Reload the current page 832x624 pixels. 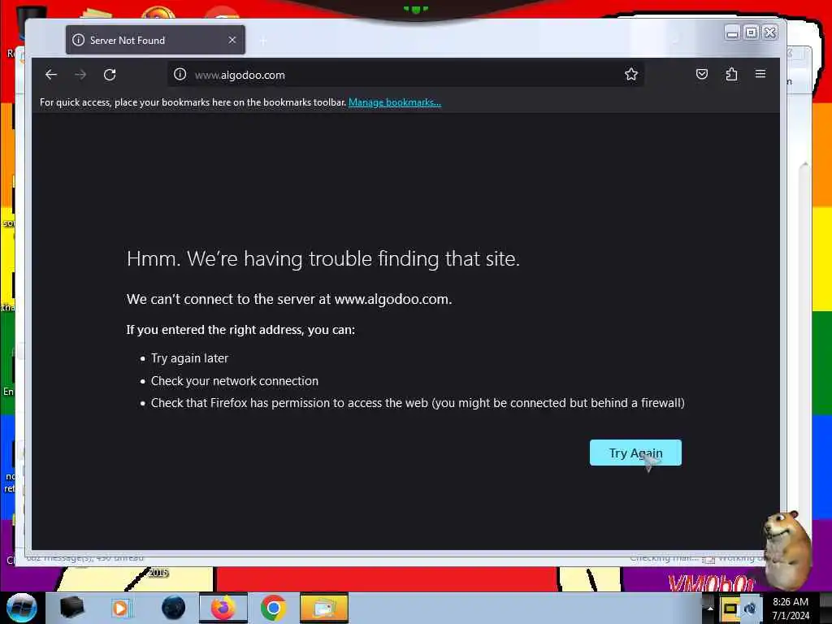pos(110,75)
